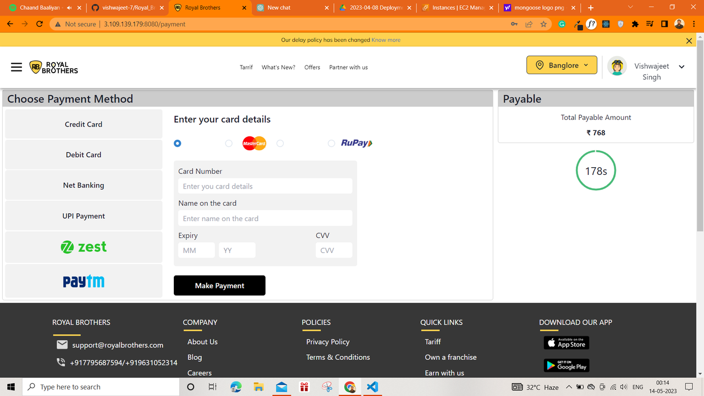The image size is (704, 396).
Task: Focus the YY expiry year field
Action: (x=237, y=250)
